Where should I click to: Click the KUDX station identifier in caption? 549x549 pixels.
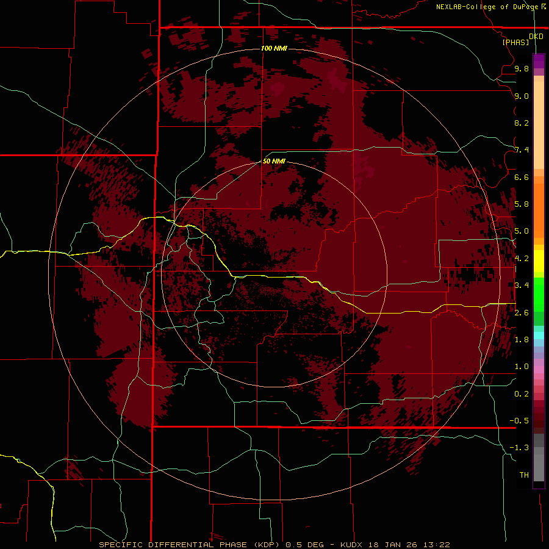pos(351,545)
